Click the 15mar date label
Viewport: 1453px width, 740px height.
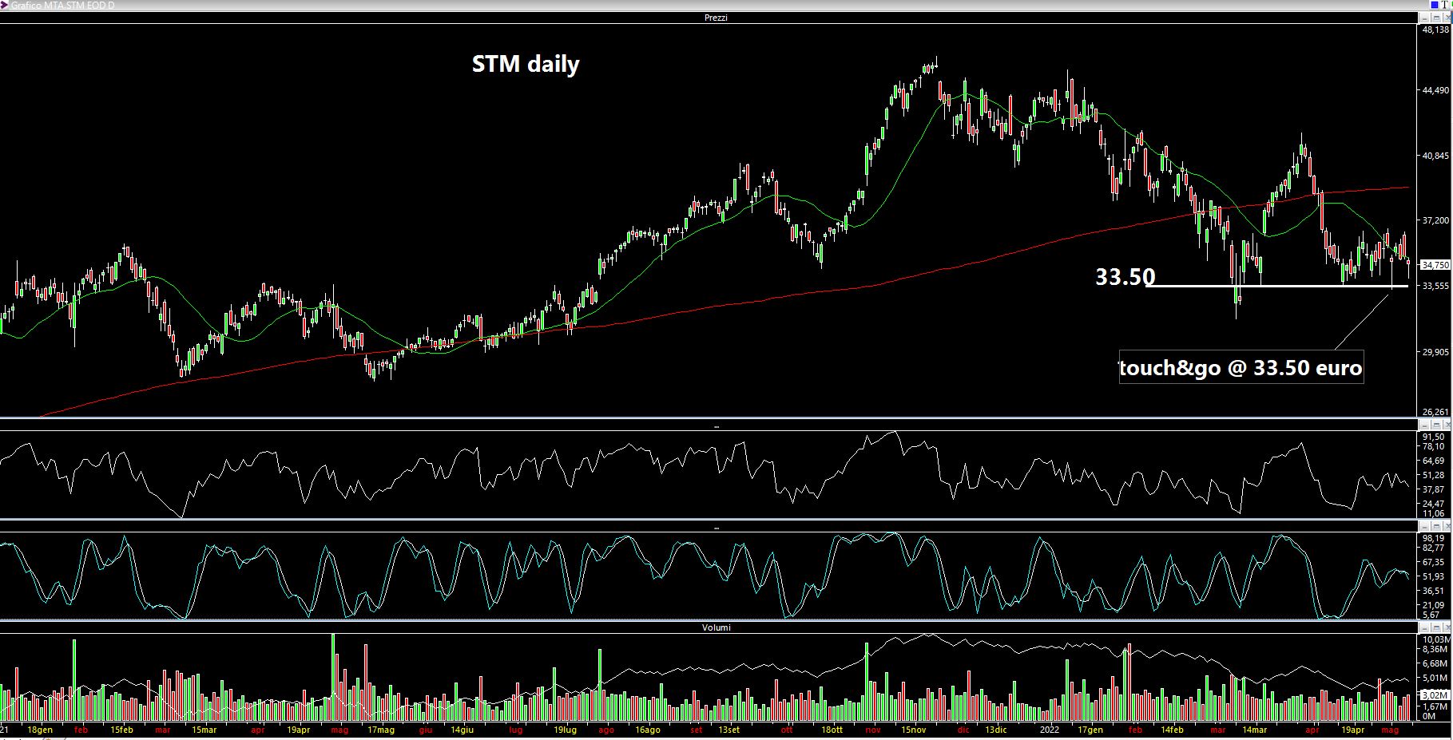pyautogui.click(x=204, y=730)
